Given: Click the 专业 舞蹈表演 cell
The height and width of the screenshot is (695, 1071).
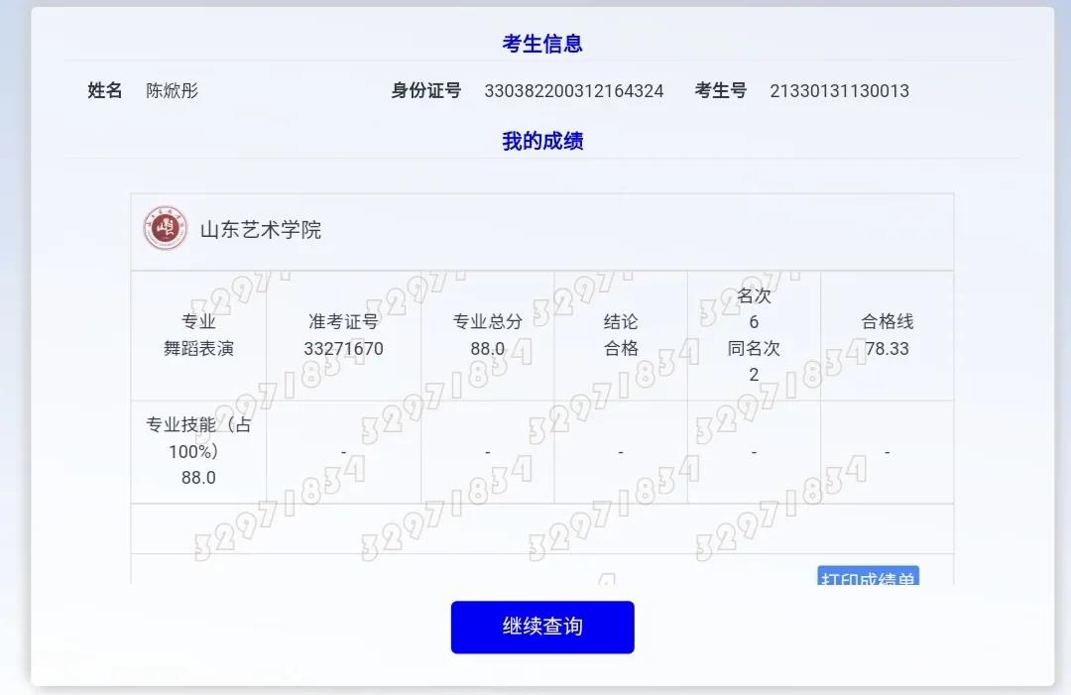Looking at the screenshot, I should pos(198,335).
